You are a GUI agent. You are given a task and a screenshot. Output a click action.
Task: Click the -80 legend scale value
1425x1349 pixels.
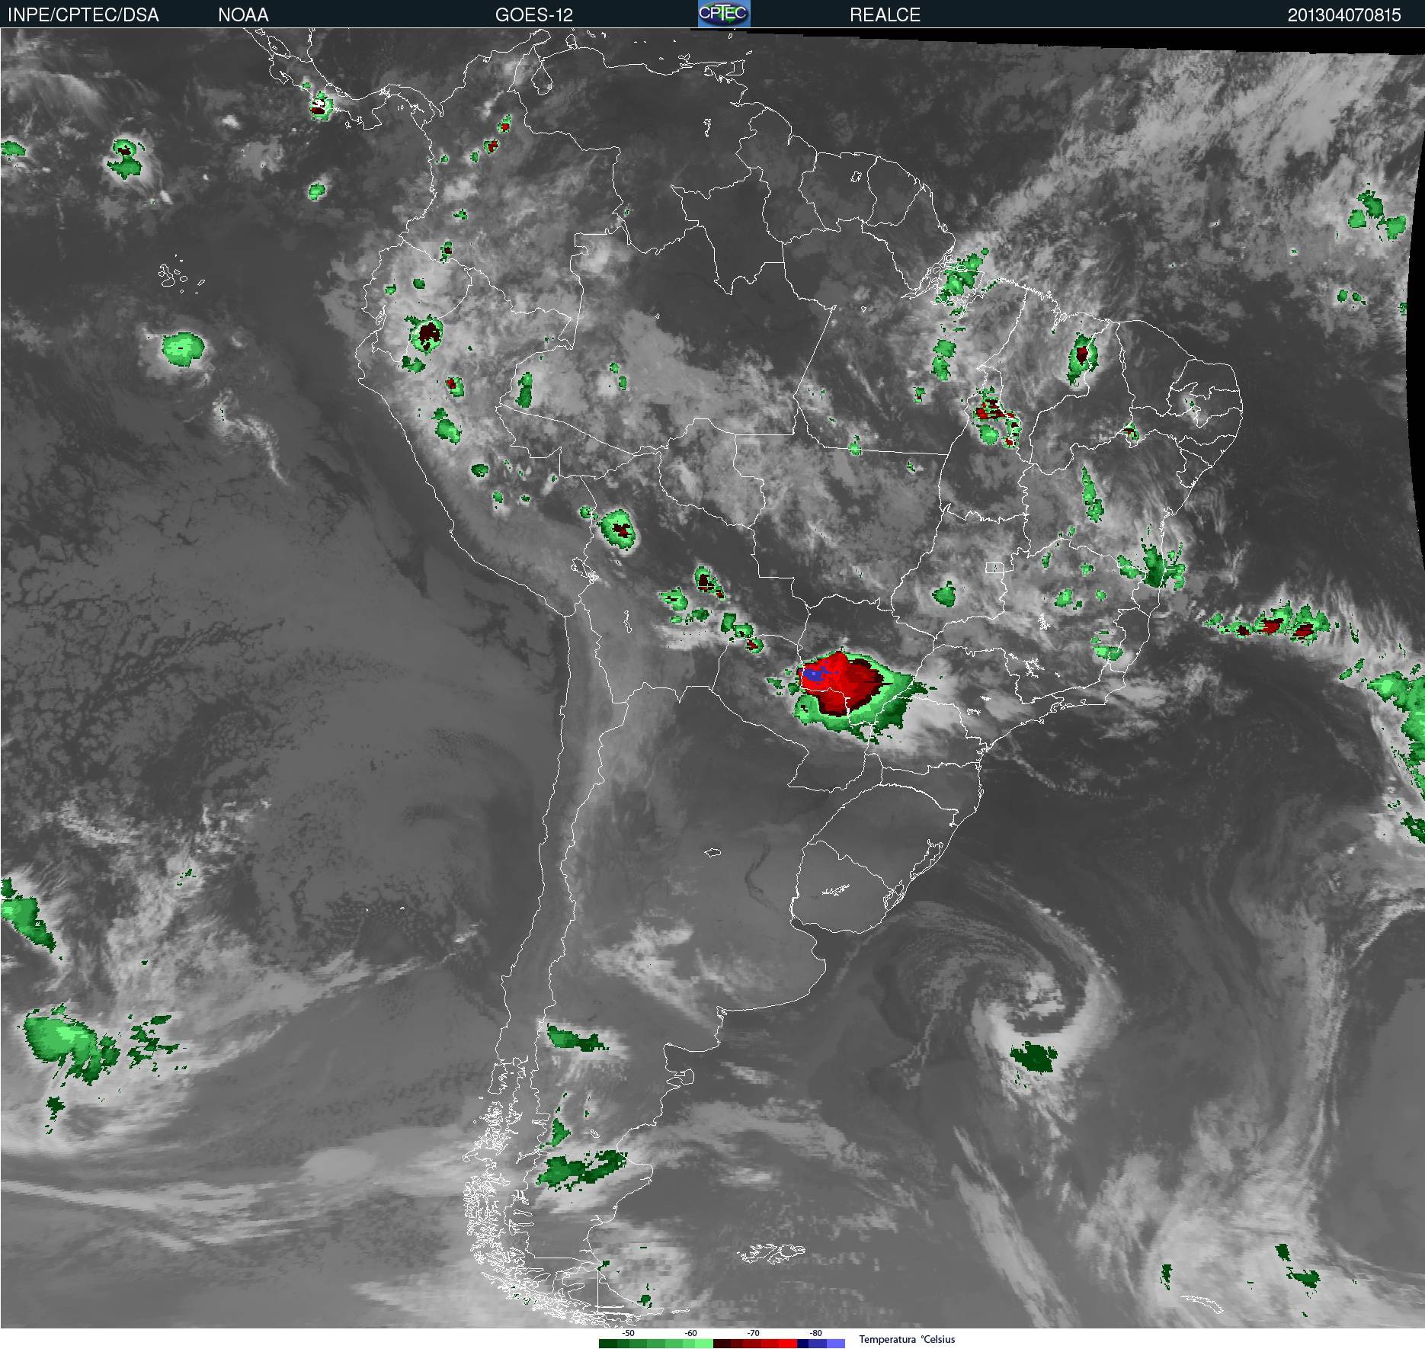click(815, 1333)
